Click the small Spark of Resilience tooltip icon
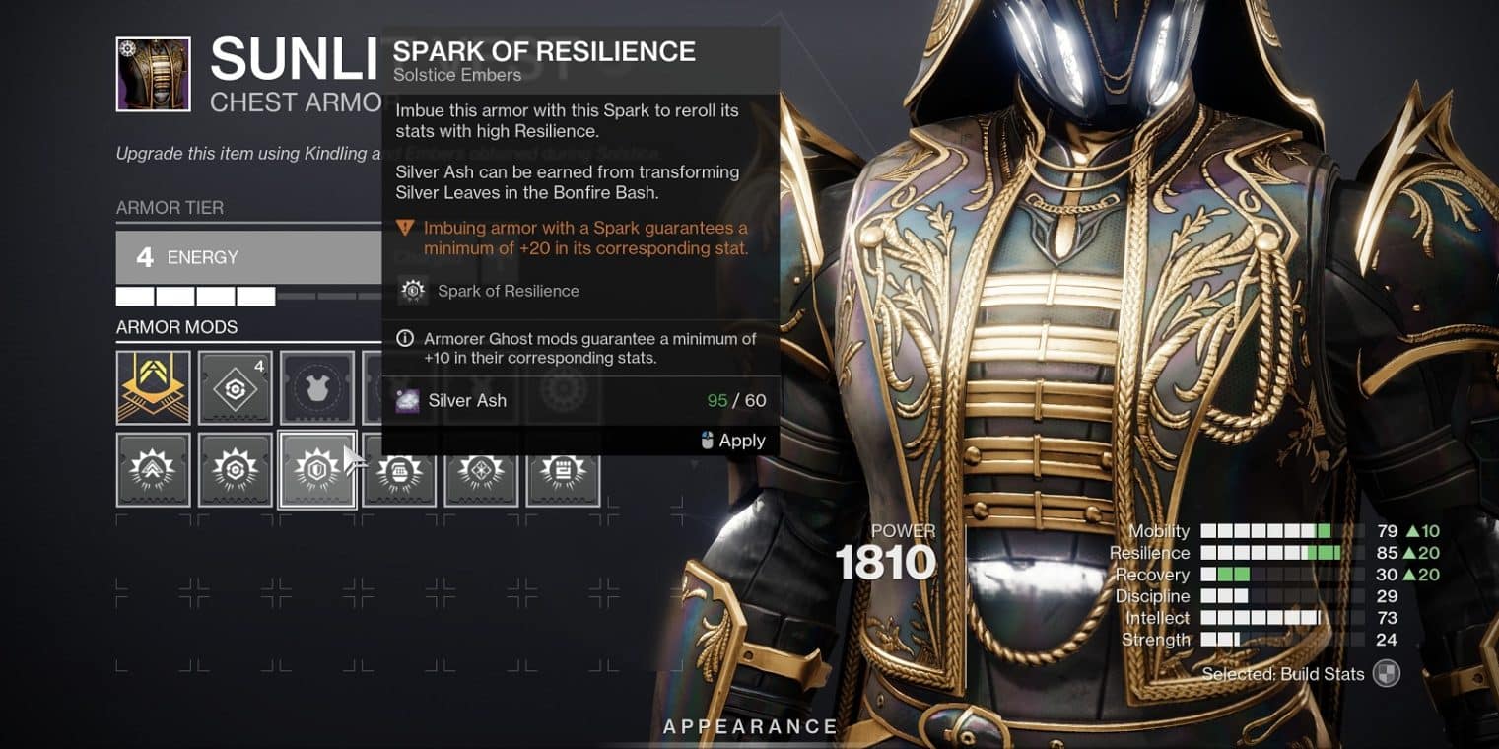Image resolution: width=1499 pixels, height=749 pixels. [412, 291]
